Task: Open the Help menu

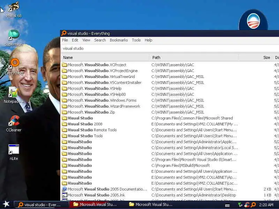Action: pos(149,40)
